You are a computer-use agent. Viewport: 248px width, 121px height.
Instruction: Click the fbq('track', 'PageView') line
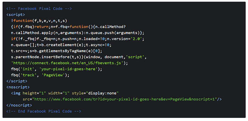(40, 75)
